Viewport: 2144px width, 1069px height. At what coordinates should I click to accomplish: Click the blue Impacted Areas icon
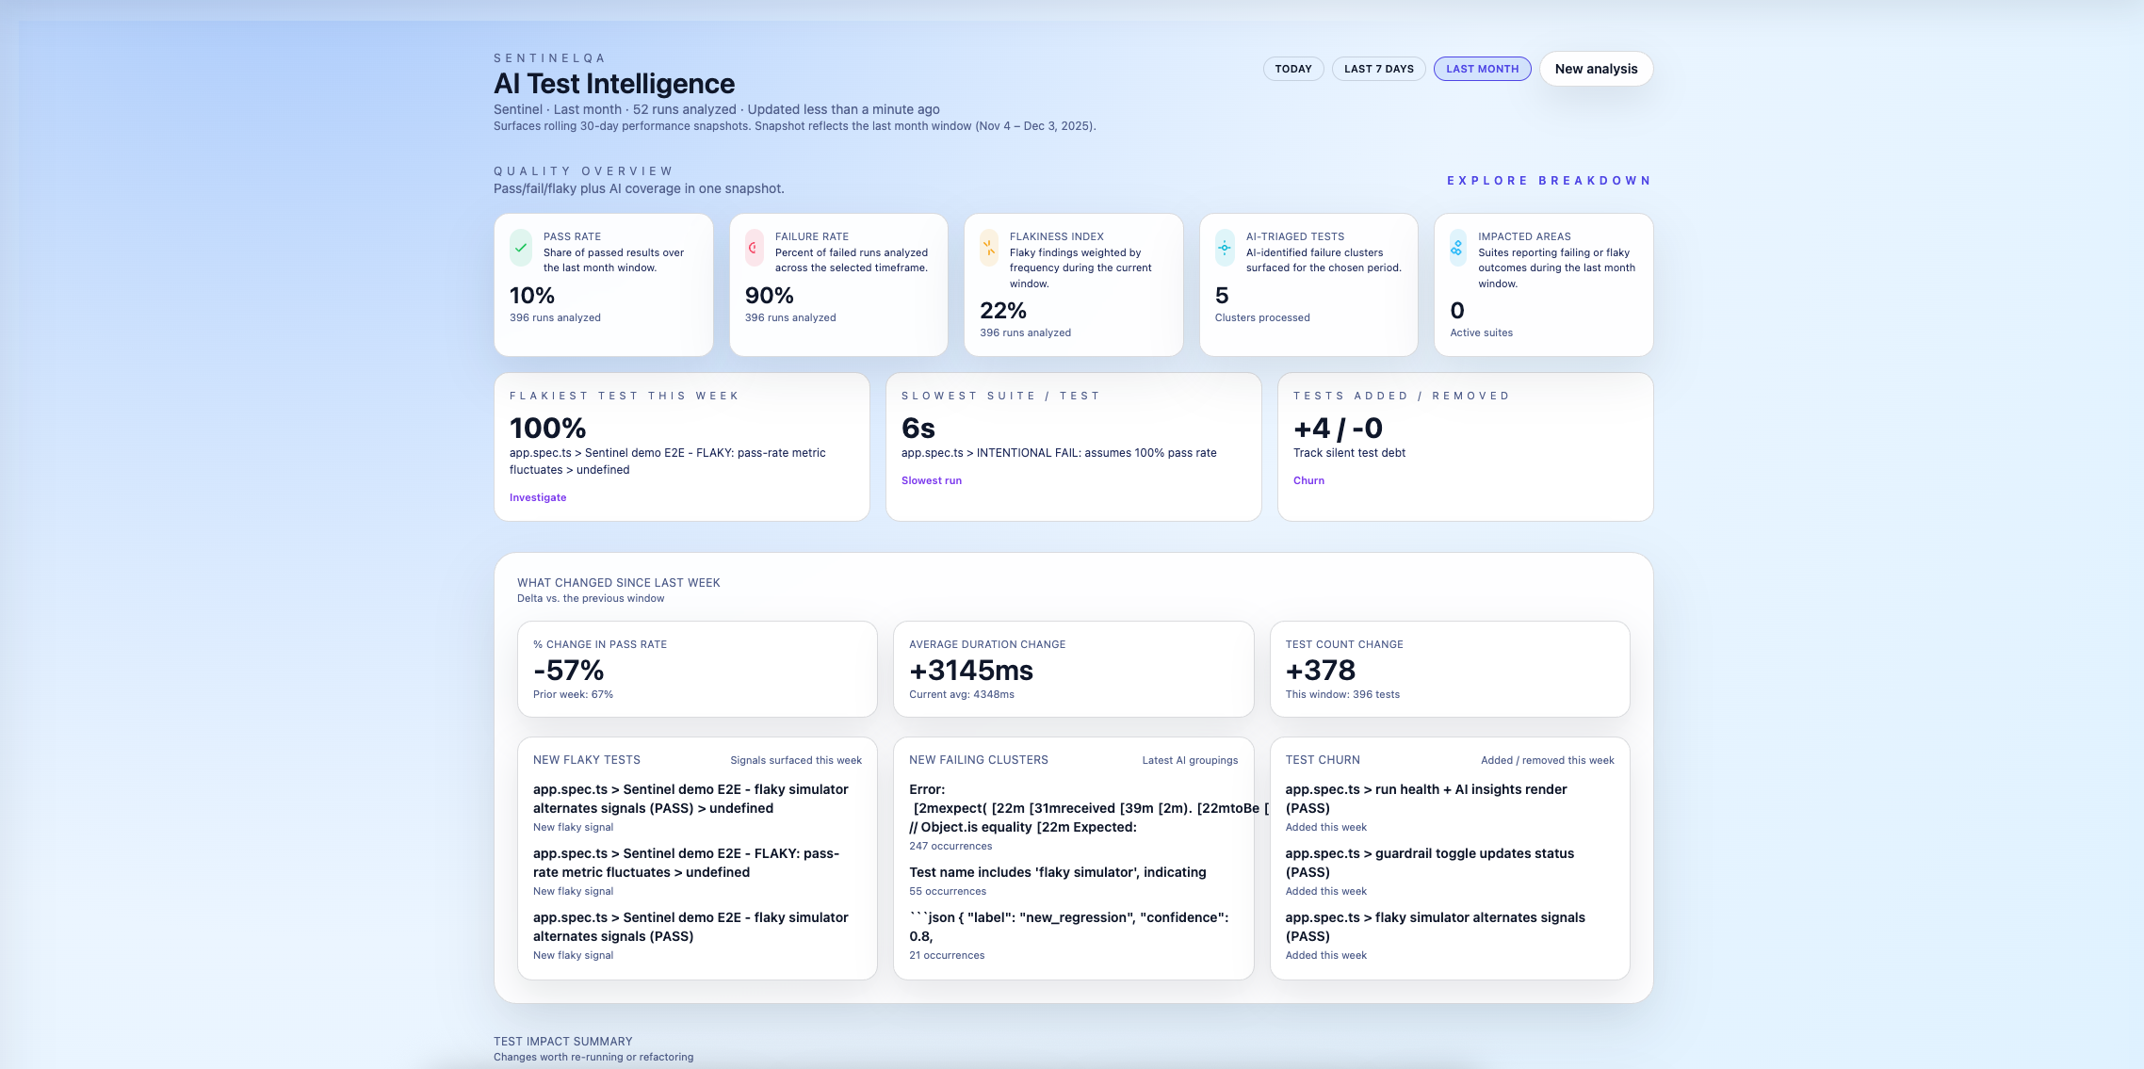pyautogui.click(x=1457, y=248)
